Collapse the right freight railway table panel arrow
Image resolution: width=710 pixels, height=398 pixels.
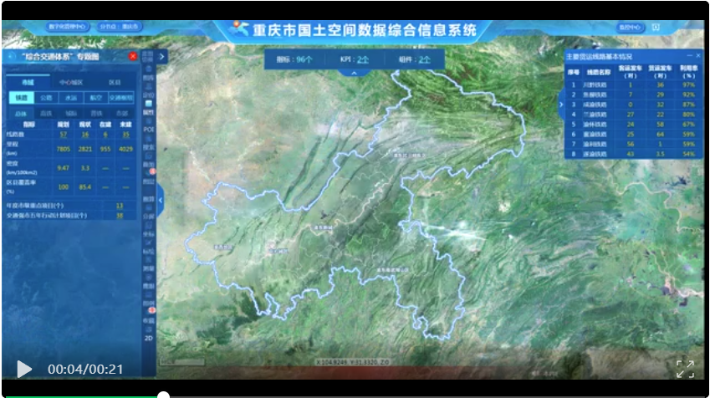(x=561, y=98)
